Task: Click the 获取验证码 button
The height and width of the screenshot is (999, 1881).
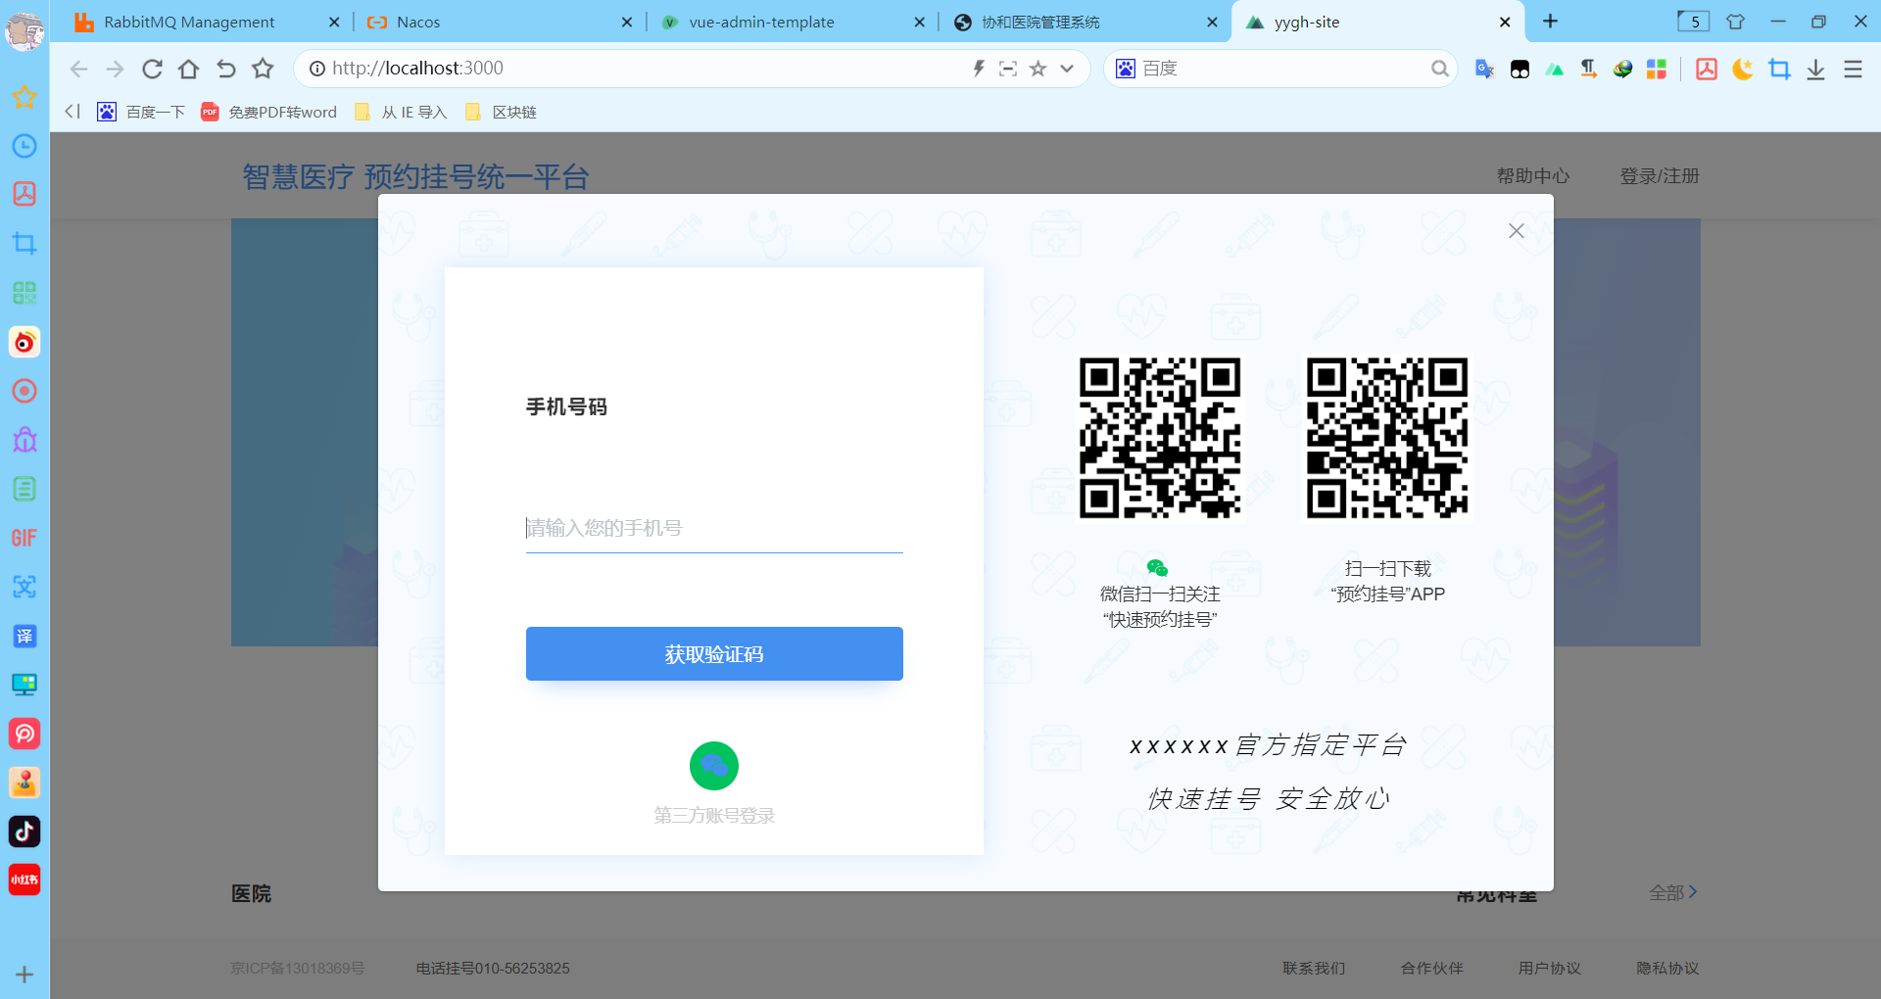Action: point(713,653)
